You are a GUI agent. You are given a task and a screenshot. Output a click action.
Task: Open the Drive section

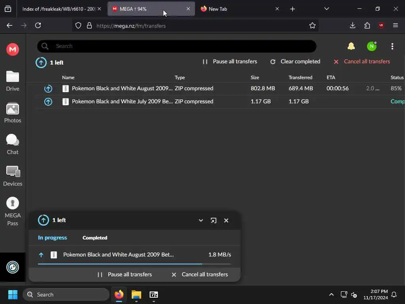pos(12,81)
